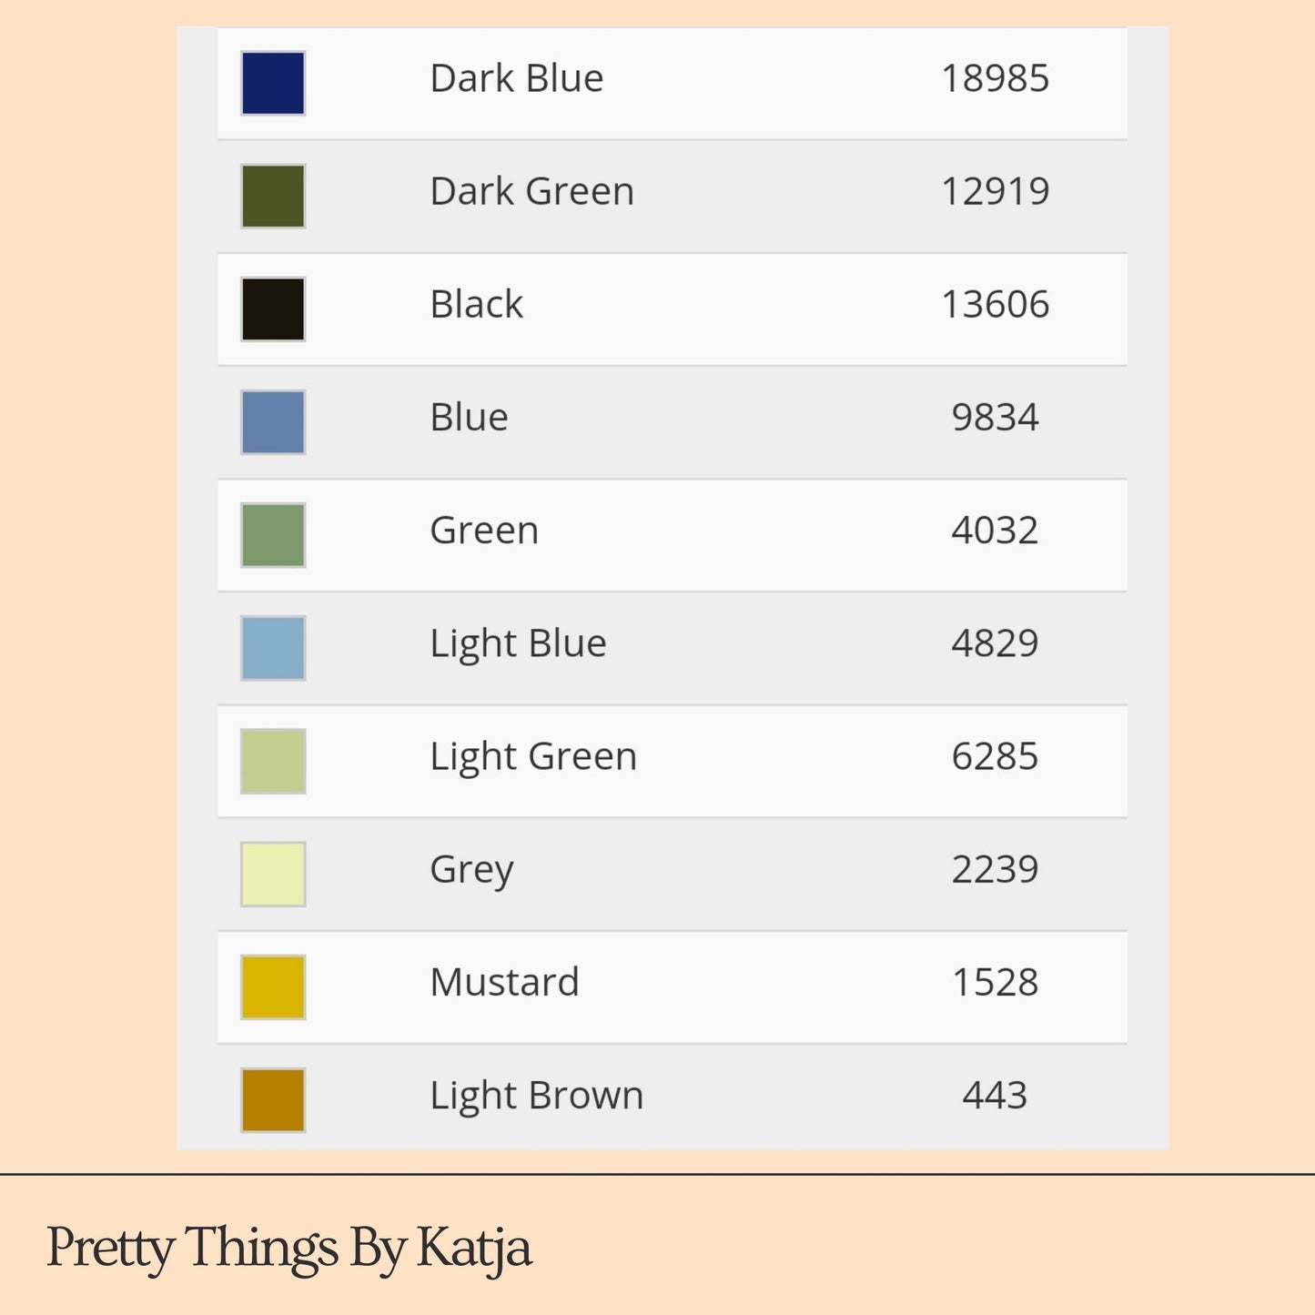Pick the Black color swatch

(273, 309)
